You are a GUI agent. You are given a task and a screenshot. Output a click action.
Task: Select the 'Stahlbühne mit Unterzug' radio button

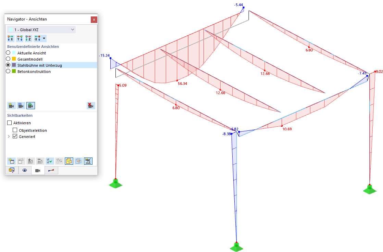(x=8, y=65)
